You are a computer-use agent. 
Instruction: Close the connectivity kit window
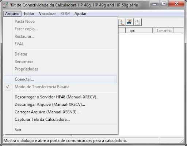(x=176, y=4)
